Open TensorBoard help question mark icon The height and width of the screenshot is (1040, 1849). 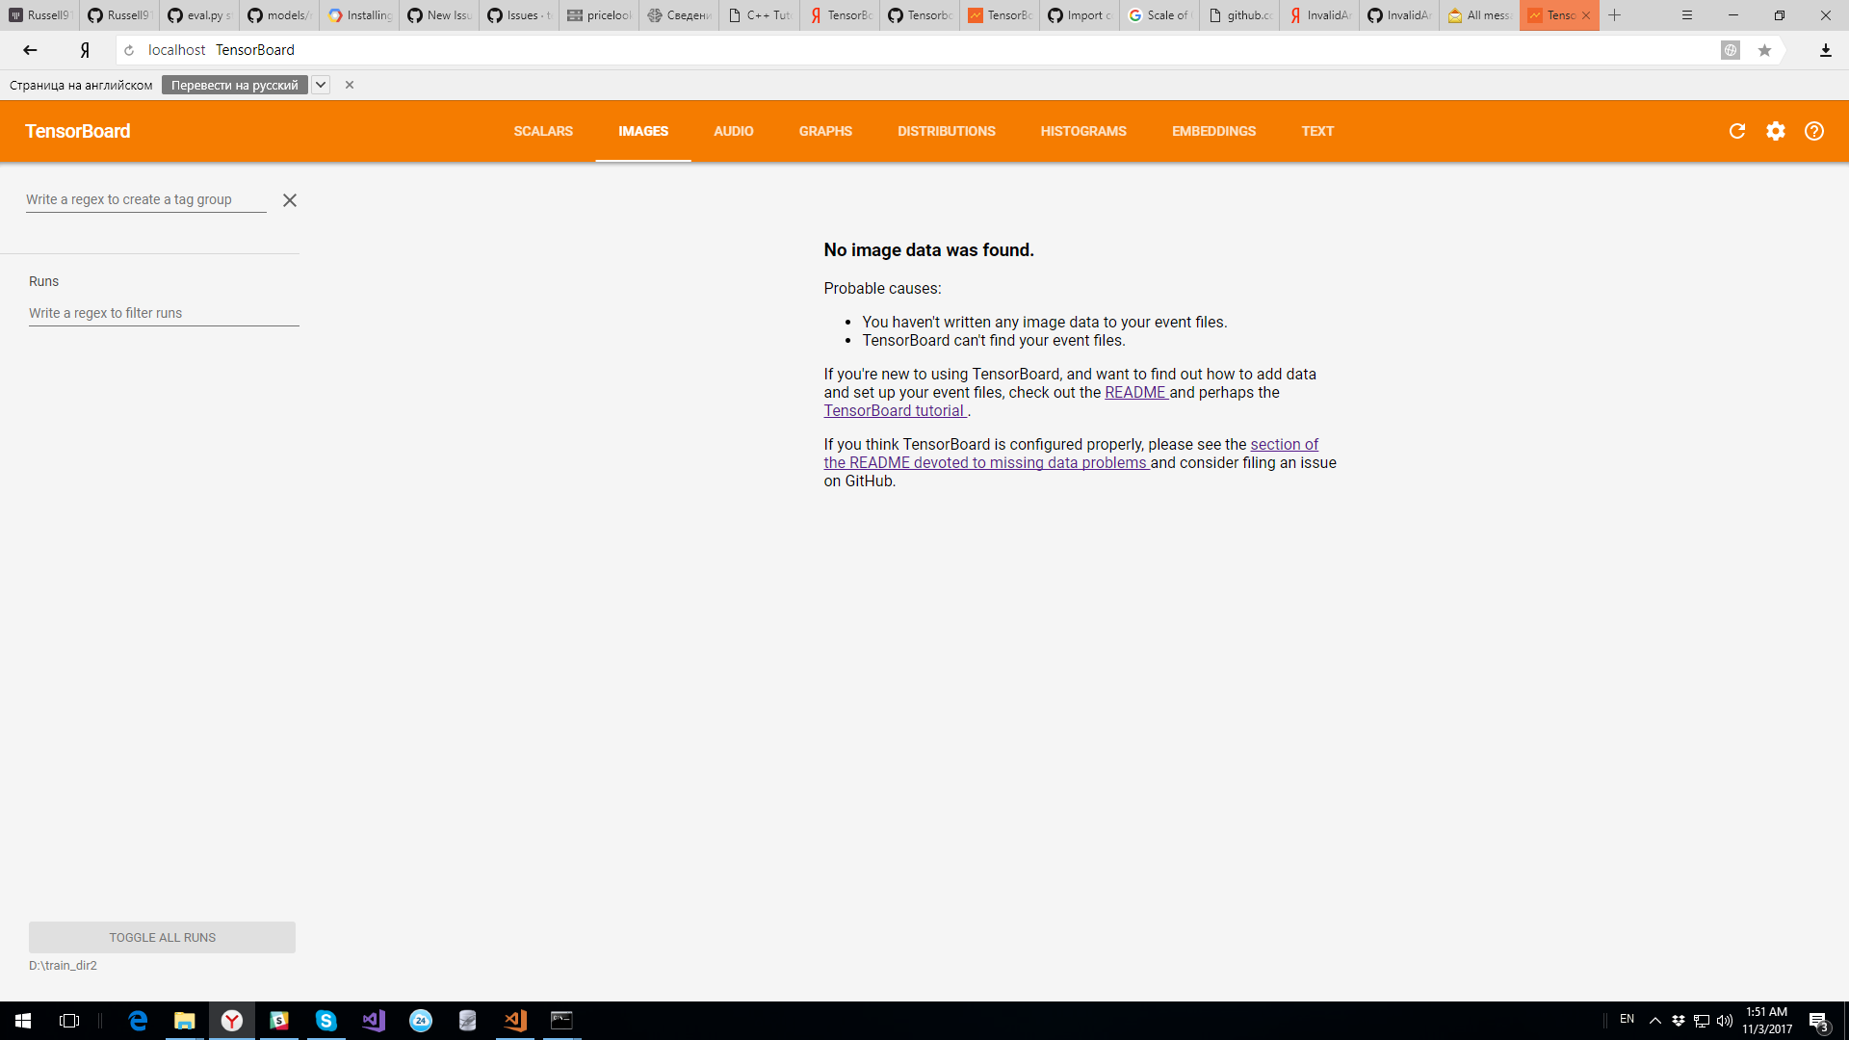point(1815,131)
